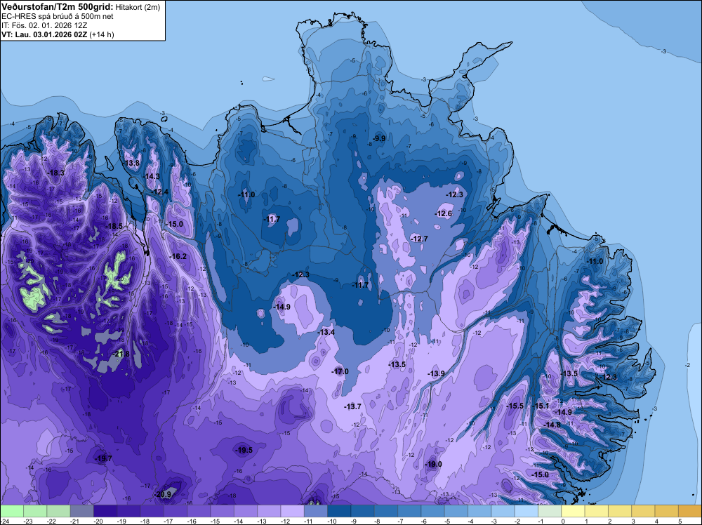This screenshot has height=525, width=702.
Task: Select the -17 legend color swatch
Action: (175, 511)
